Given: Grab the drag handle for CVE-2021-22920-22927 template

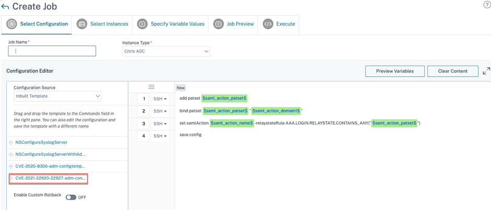Looking at the screenshot, I should coord(12,178).
